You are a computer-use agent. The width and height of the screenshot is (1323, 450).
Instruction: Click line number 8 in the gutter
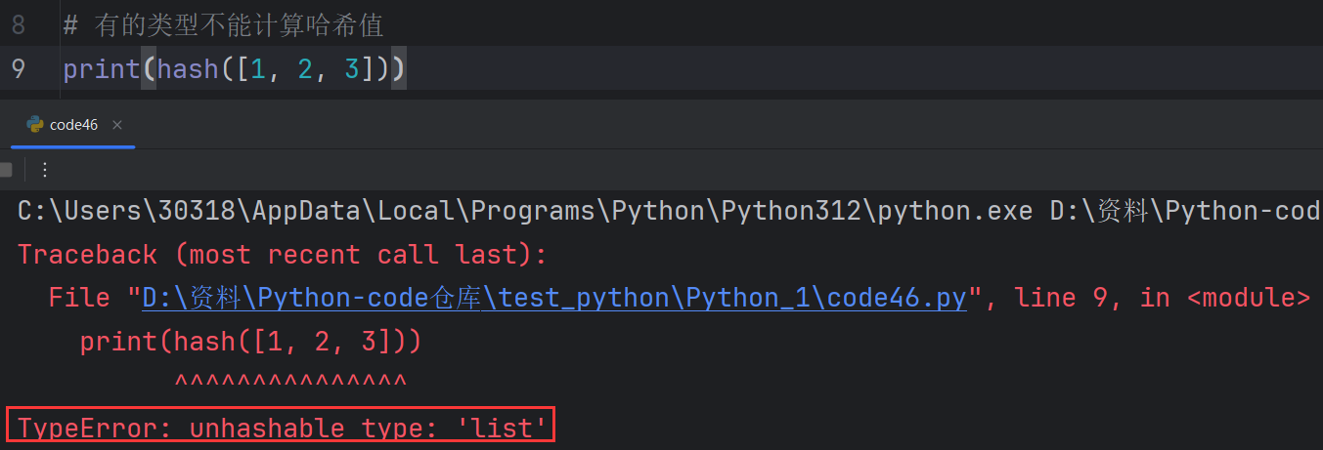19,25
